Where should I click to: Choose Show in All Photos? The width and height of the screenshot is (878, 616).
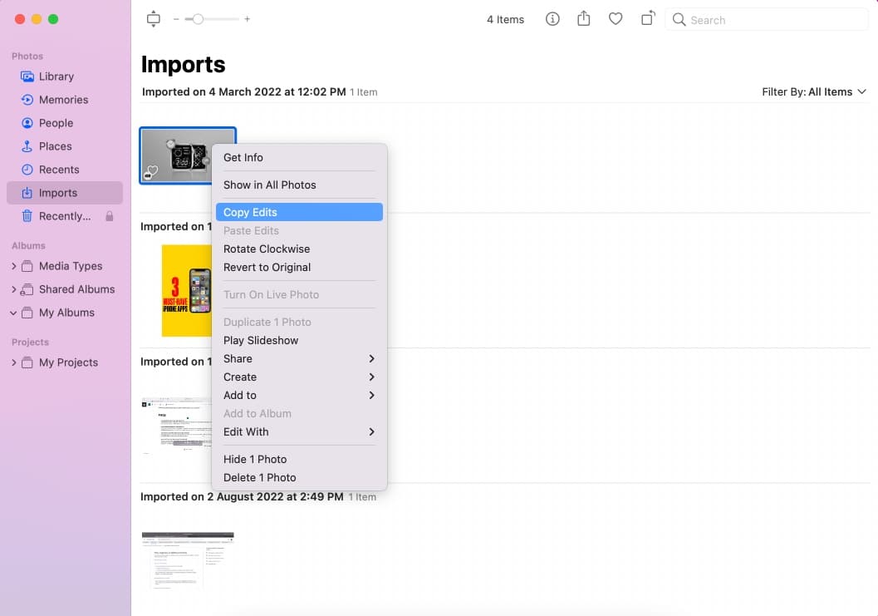click(x=299, y=185)
